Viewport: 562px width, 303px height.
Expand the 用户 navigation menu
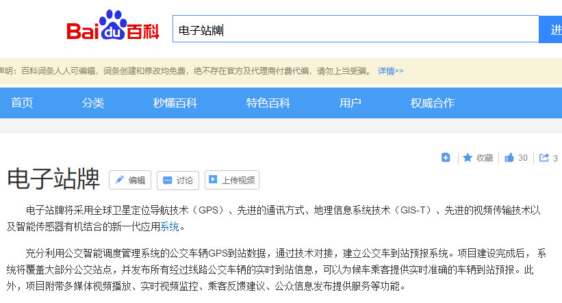(350, 103)
